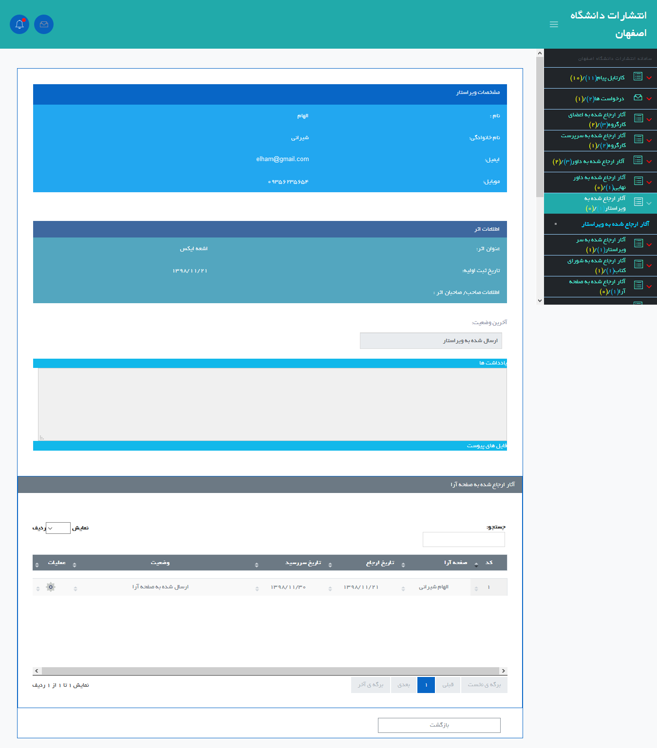The height and width of the screenshot is (748, 657).
Task: Expand the کارتابل پیام menu chevron
Action: tap(649, 78)
